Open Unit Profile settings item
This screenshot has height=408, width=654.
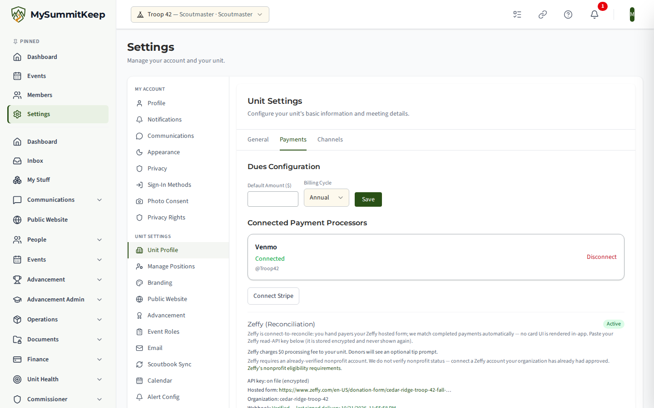pos(178,250)
